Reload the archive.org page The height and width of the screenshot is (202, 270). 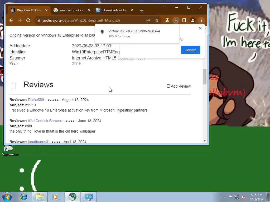point(28,20)
